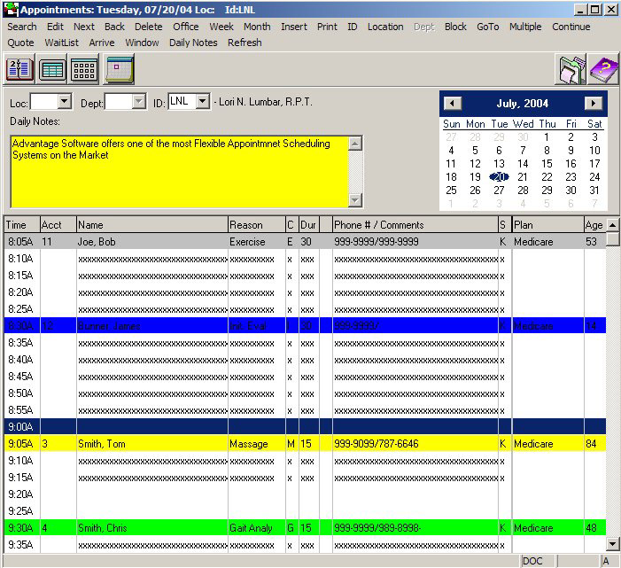Click the Phone # / Comments column header
The width and height of the screenshot is (621, 568).
point(415,225)
